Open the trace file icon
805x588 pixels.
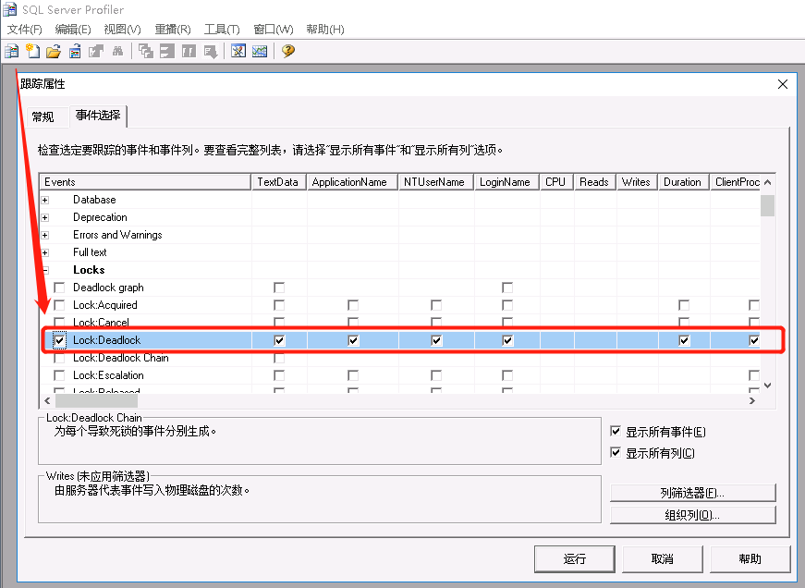[55, 51]
